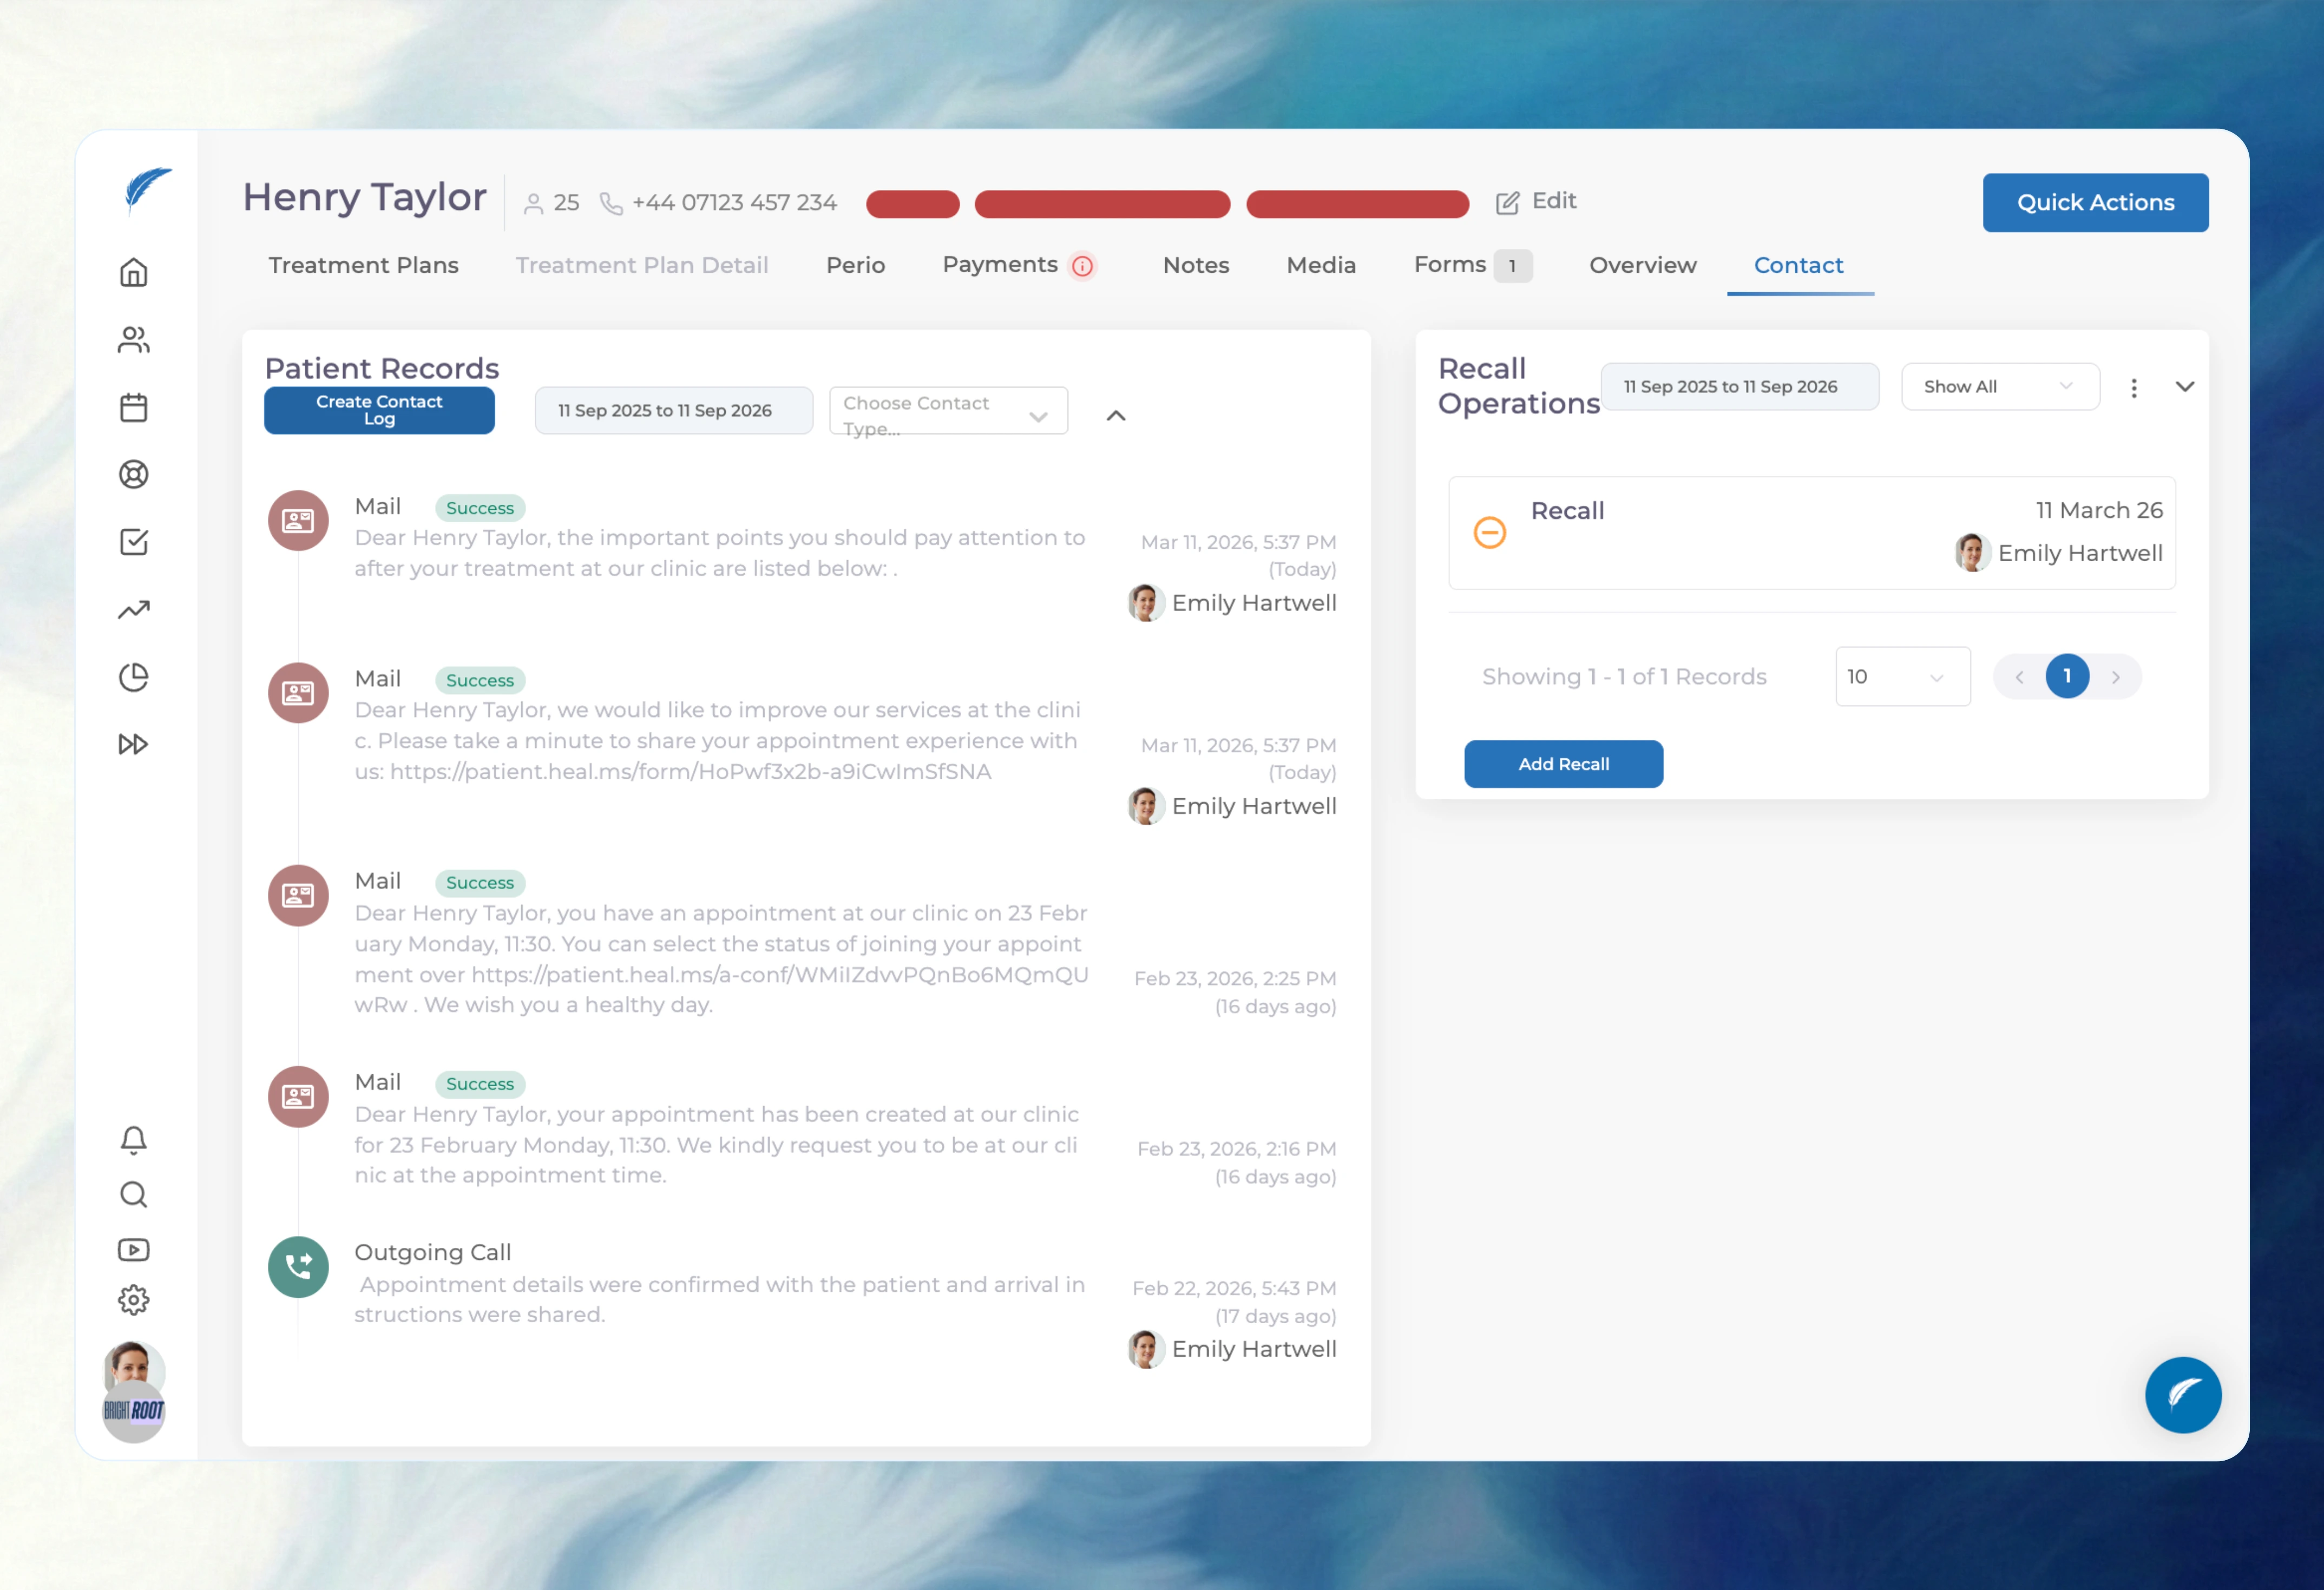Open the Home dashboard icon
This screenshot has width=2324, height=1590.
click(133, 271)
